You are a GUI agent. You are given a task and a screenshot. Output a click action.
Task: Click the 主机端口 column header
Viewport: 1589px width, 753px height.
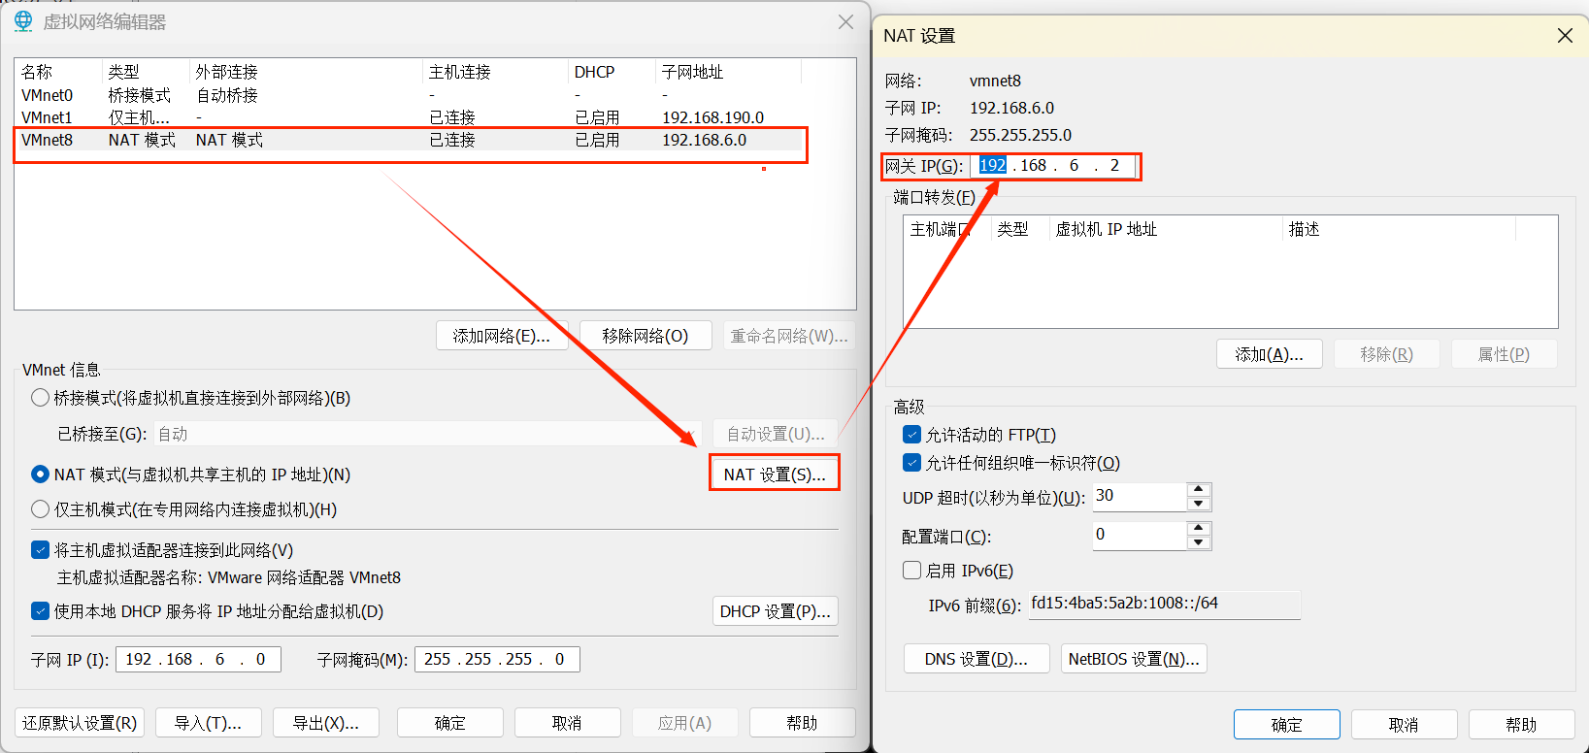[947, 229]
